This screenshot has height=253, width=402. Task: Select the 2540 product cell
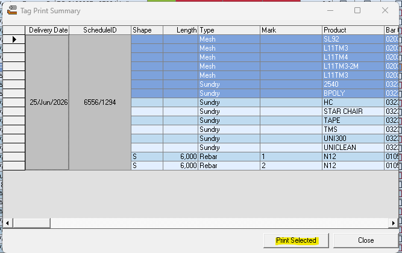[353, 84]
